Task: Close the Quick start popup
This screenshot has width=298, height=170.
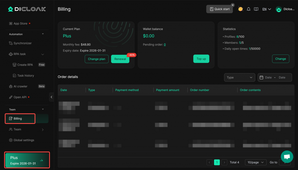Action: [x=233, y=5]
